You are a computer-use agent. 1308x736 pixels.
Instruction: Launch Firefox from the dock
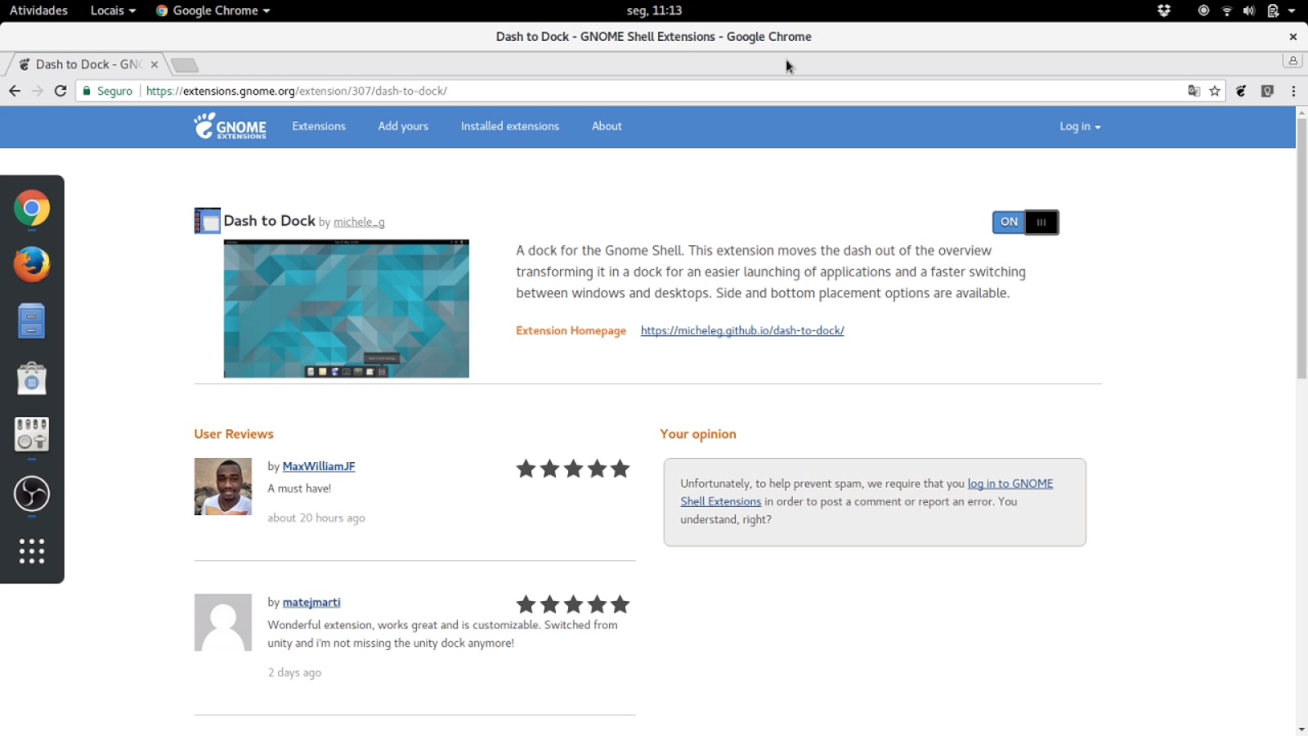coord(32,264)
